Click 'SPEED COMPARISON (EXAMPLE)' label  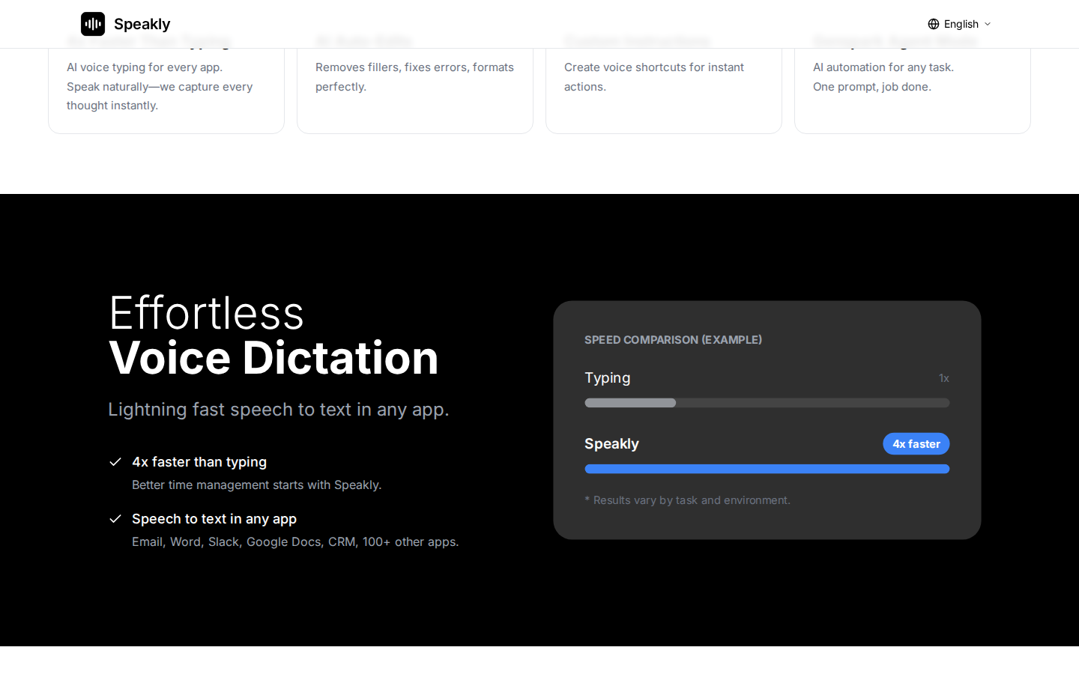[x=673, y=340]
